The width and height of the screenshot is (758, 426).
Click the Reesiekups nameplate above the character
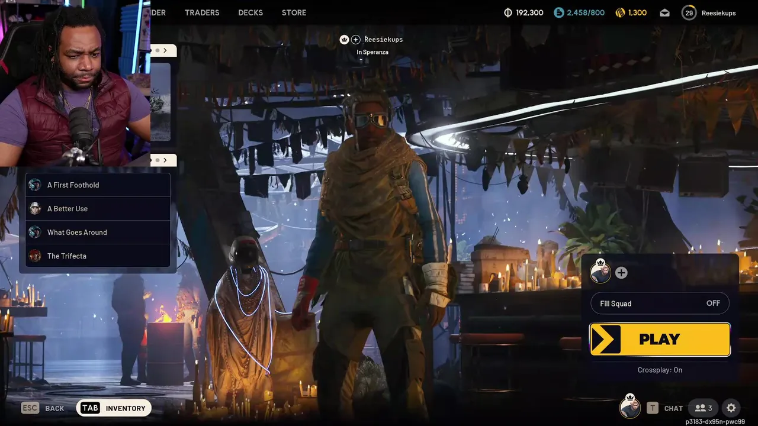click(383, 40)
